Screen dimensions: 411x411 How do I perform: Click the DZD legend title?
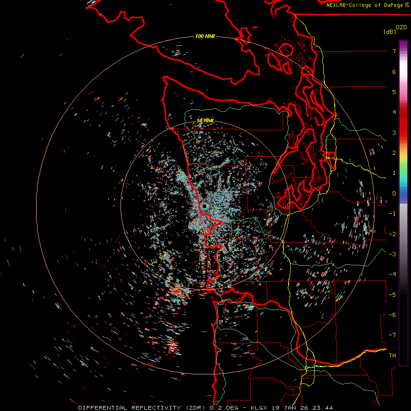(x=401, y=27)
